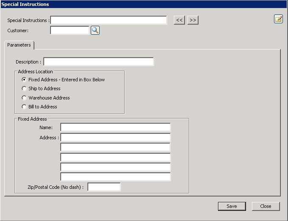
Task: Go to previous record with << button
Action: (x=179, y=20)
